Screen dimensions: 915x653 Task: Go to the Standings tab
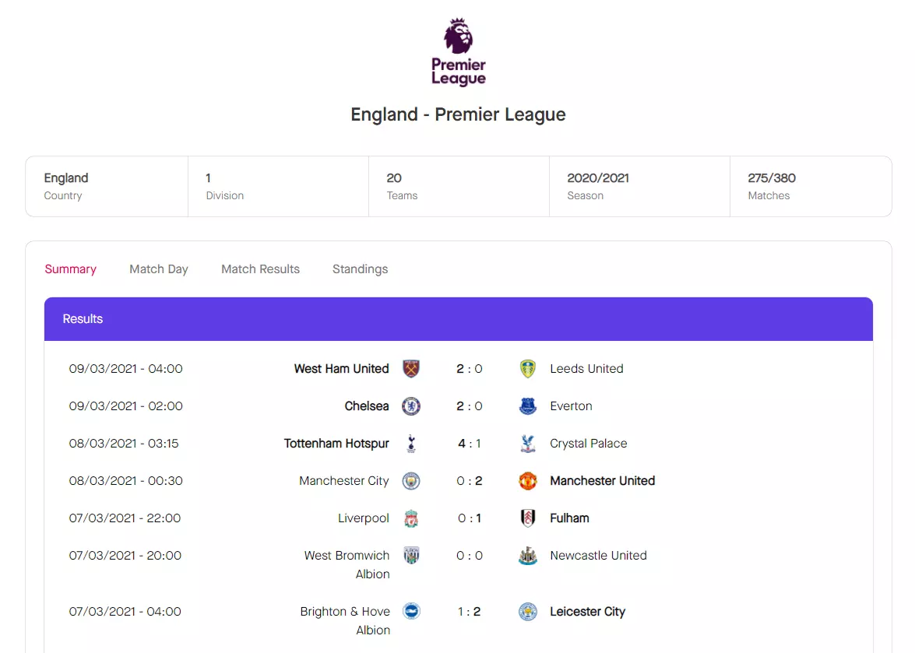(x=360, y=269)
